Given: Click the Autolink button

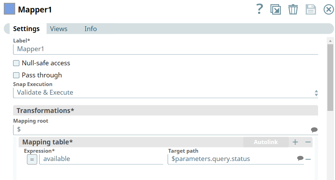Looking at the screenshot, I should pos(266,142).
